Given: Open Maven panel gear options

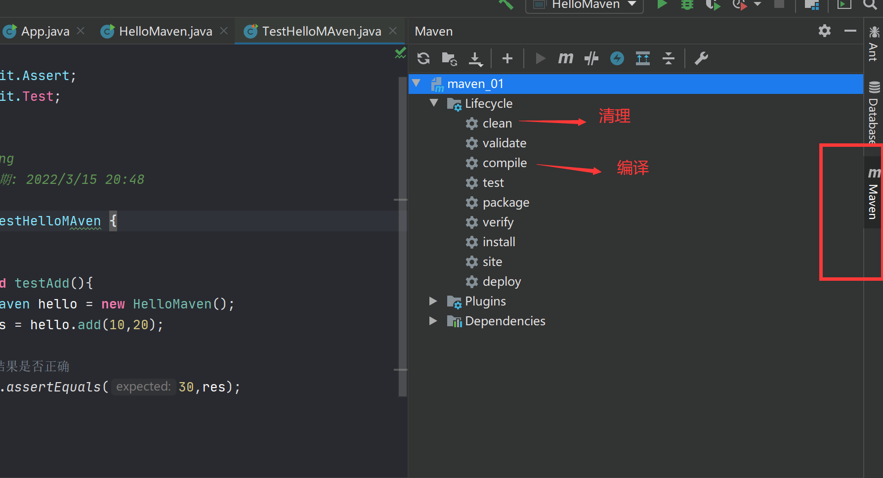Looking at the screenshot, I should (824, 31).
